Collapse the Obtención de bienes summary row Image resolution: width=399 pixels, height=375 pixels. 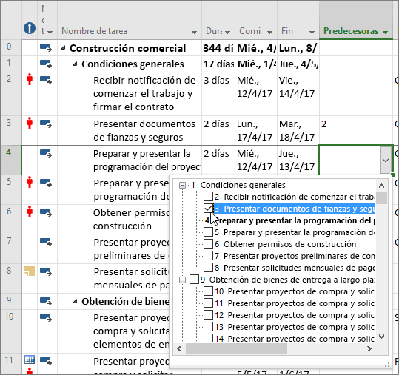click(x=75, y=301)
